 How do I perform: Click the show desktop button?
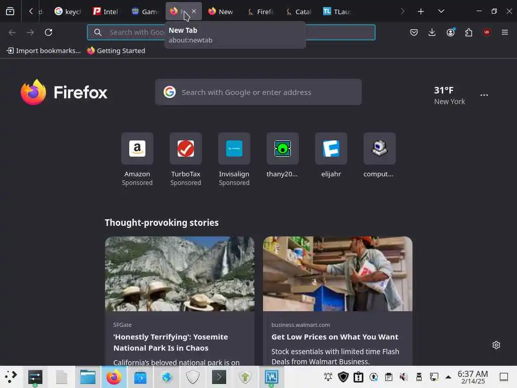pyautogui.click(x=503, y=377)
